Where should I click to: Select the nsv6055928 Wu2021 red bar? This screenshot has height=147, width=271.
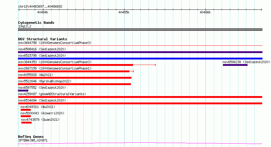pos(75,78)
